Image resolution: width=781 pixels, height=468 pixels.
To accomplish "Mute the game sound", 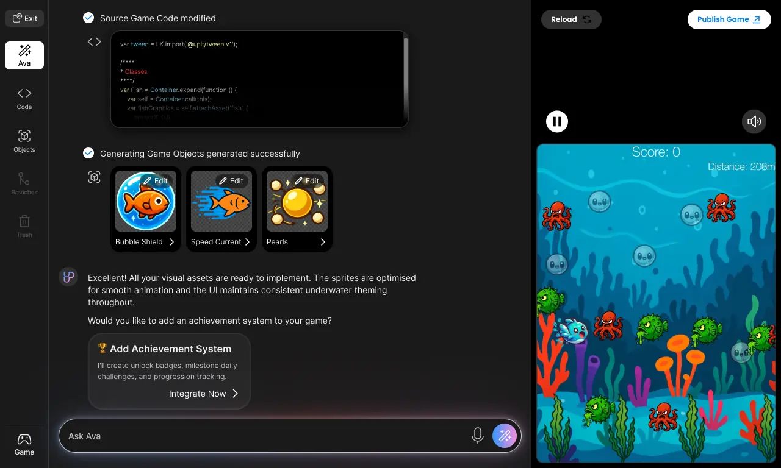I will (754, 121).
